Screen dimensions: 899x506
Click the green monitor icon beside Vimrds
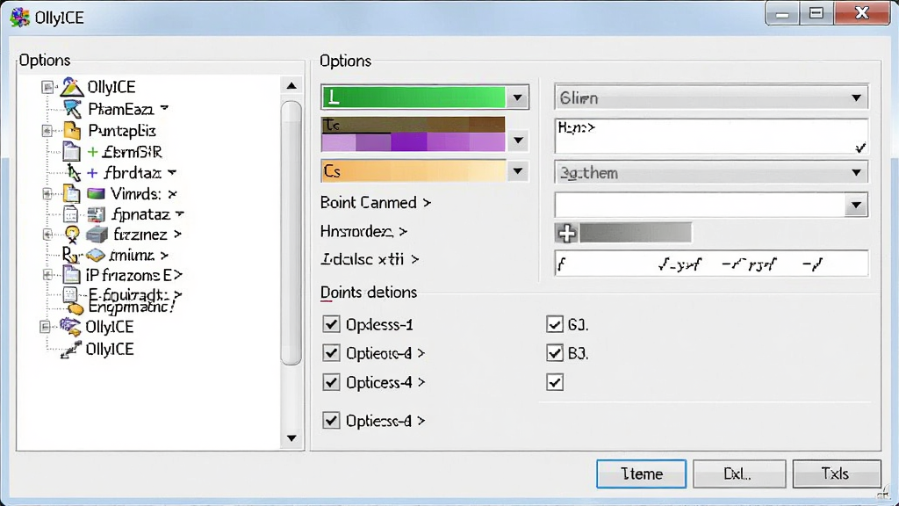[x=96, y=194]
